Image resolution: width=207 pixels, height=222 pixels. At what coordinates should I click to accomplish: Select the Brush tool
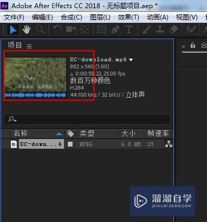[x=146, y=29]
